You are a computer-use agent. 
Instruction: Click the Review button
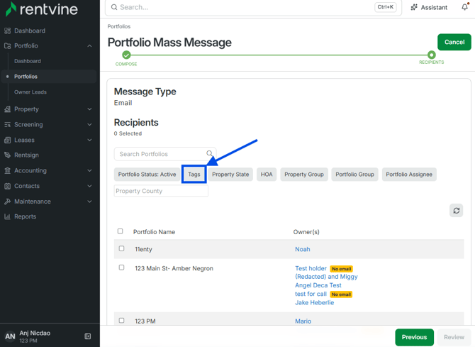point(454,337)
